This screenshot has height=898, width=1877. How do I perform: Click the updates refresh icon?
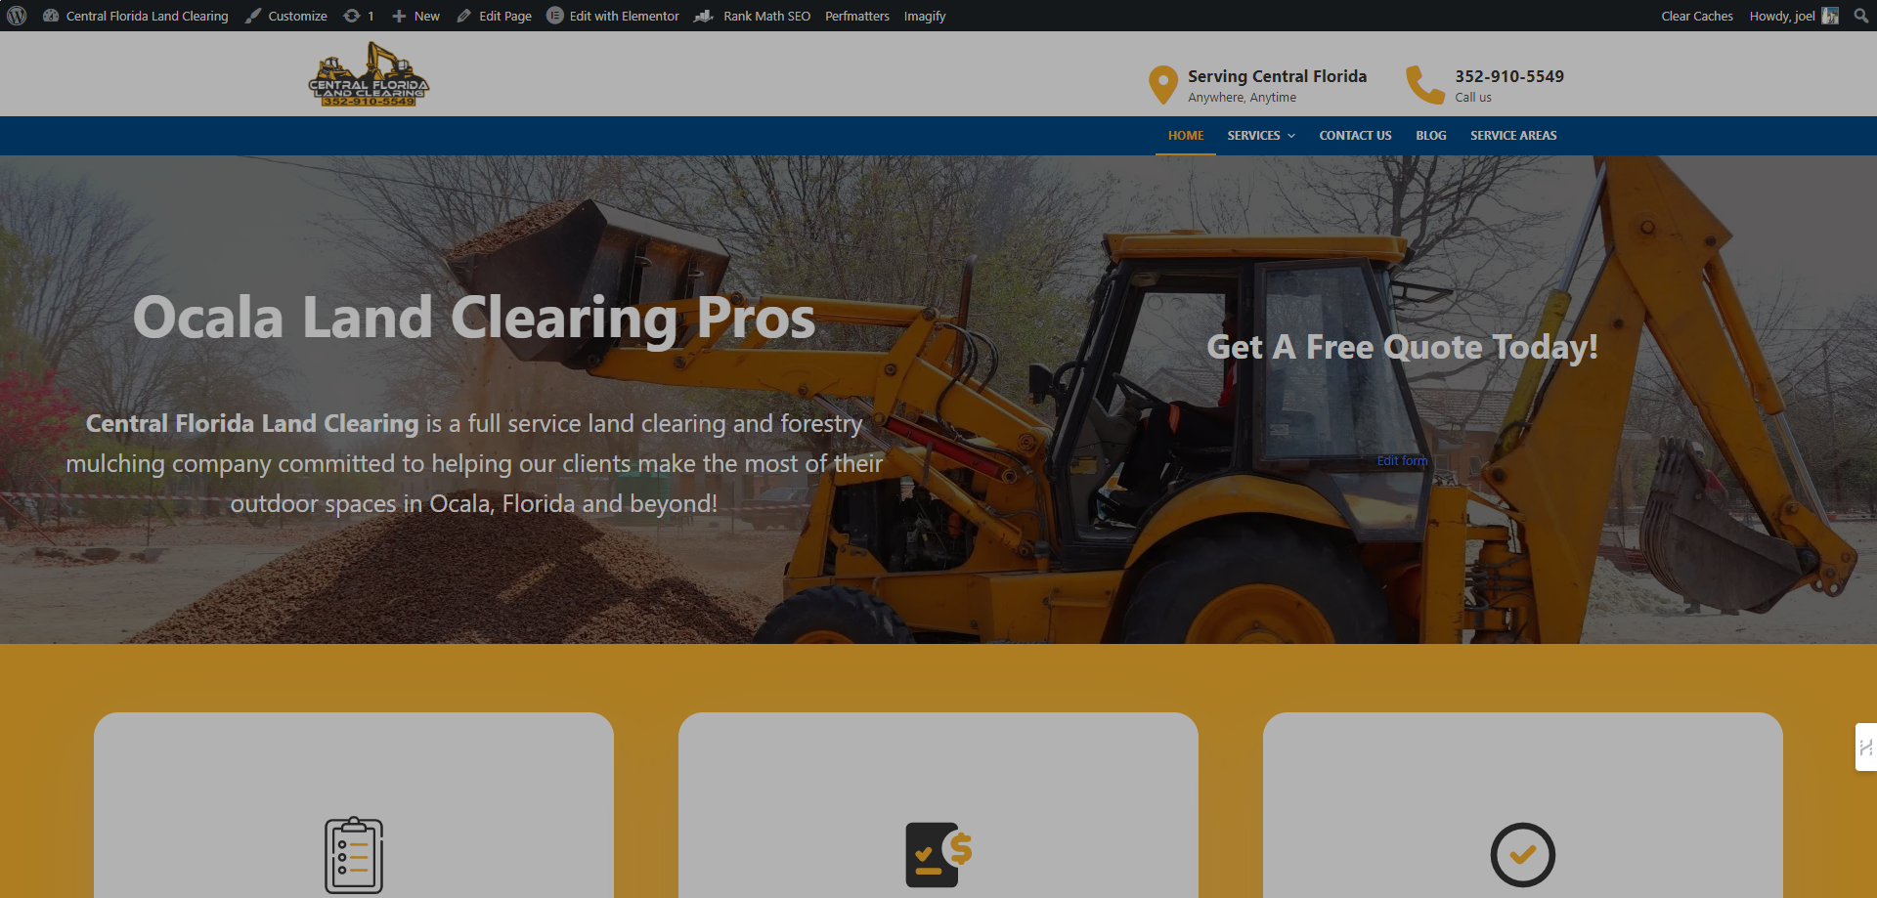coord(352,16)
